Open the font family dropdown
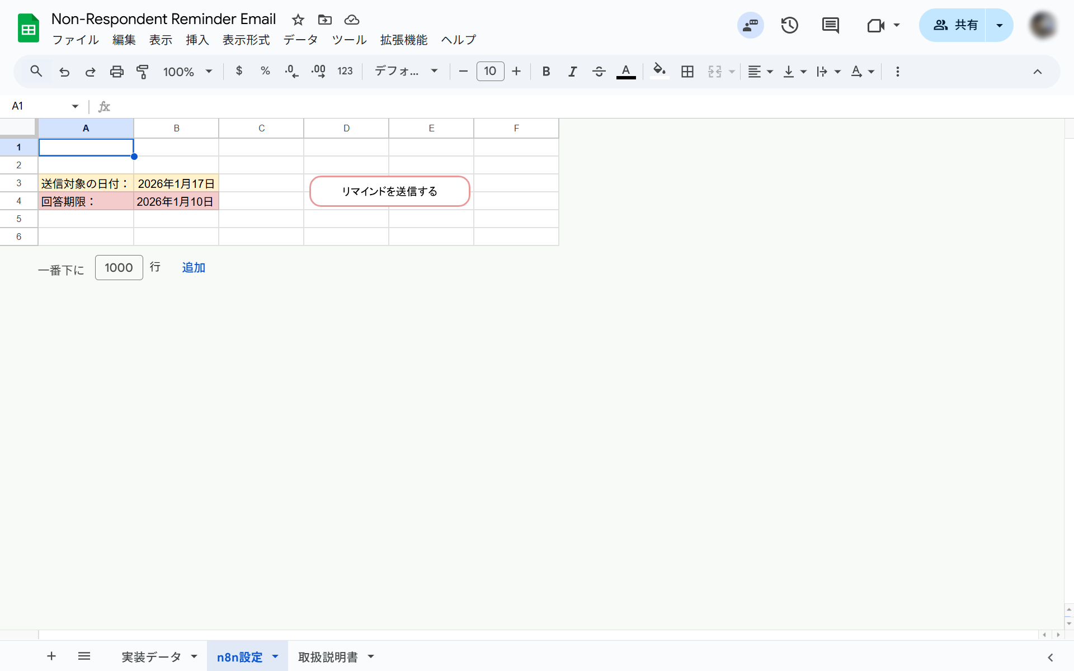 click(x=406, y=72)
